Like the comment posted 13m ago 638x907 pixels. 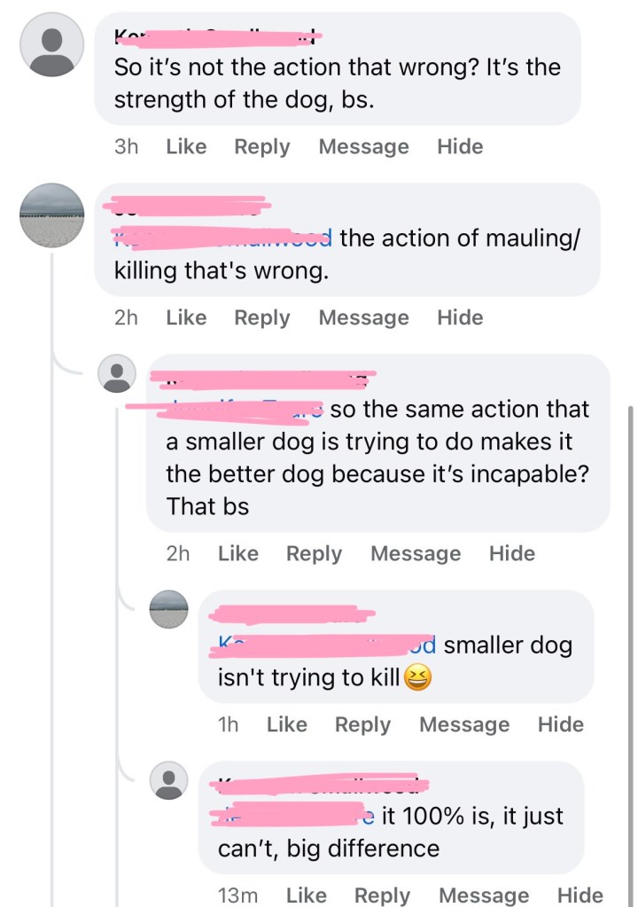(307, 895)
